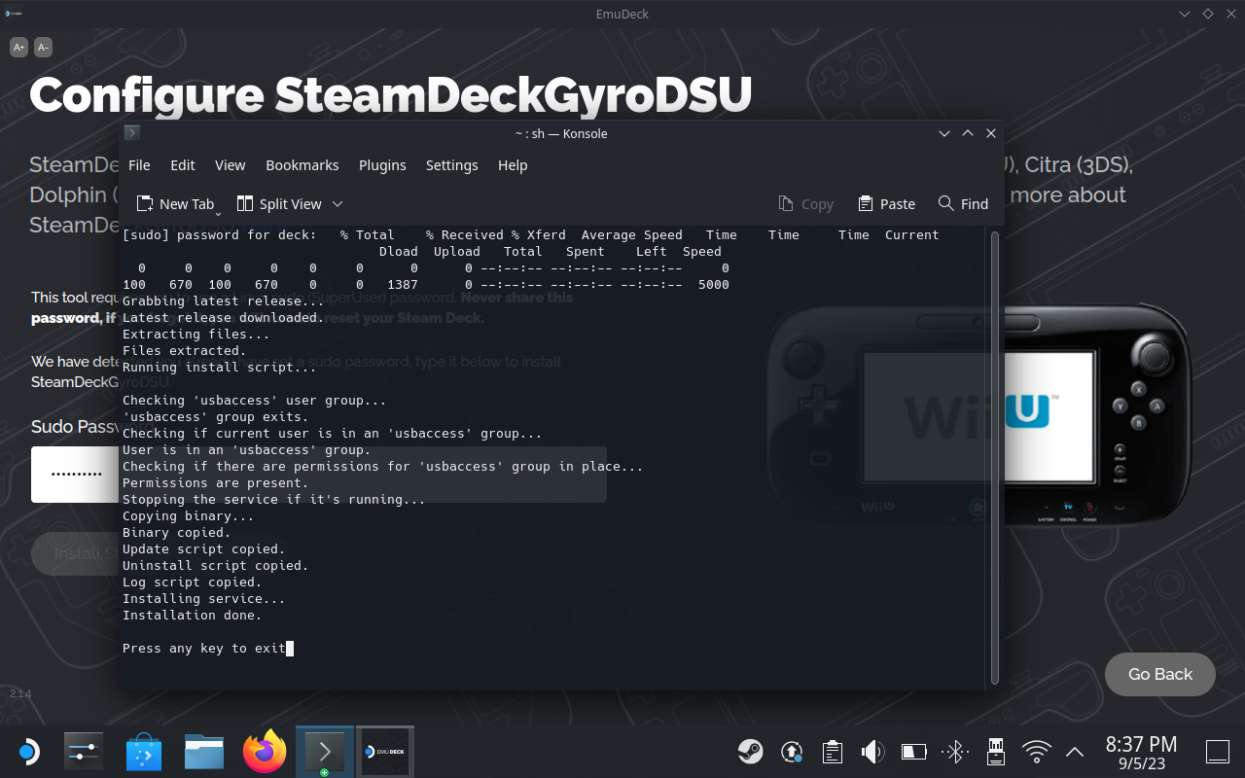Open the clipboard tray icon

(x=832, y=752)
